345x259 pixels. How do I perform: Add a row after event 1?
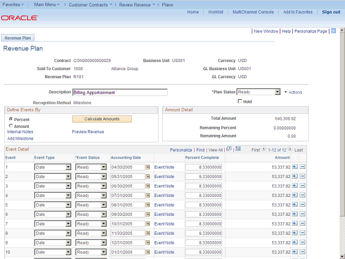[x=294, y=167]
